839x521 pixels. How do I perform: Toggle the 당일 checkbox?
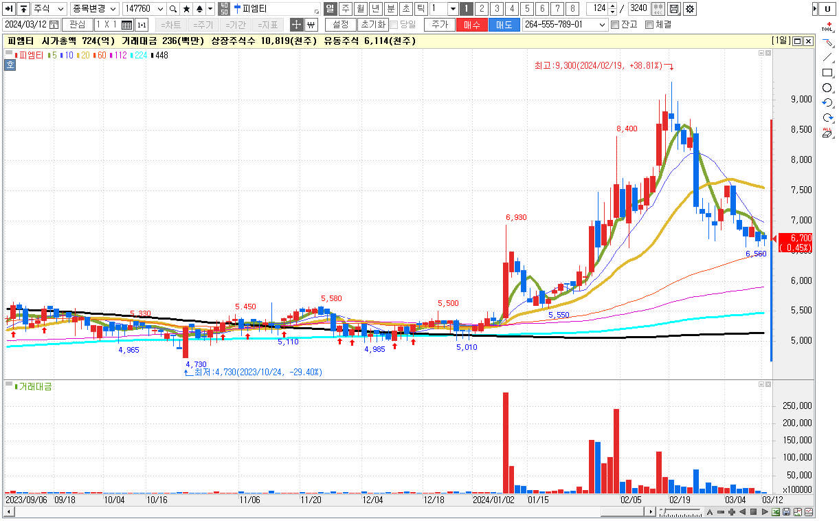click(394, 24)
